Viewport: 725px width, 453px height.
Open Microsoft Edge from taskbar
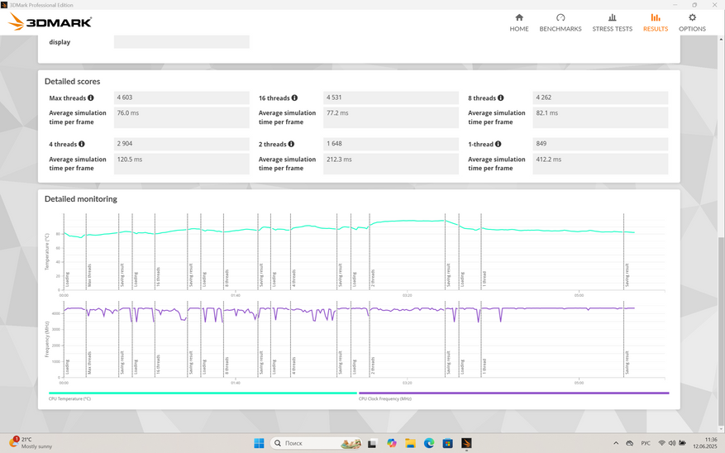point(429,443)
